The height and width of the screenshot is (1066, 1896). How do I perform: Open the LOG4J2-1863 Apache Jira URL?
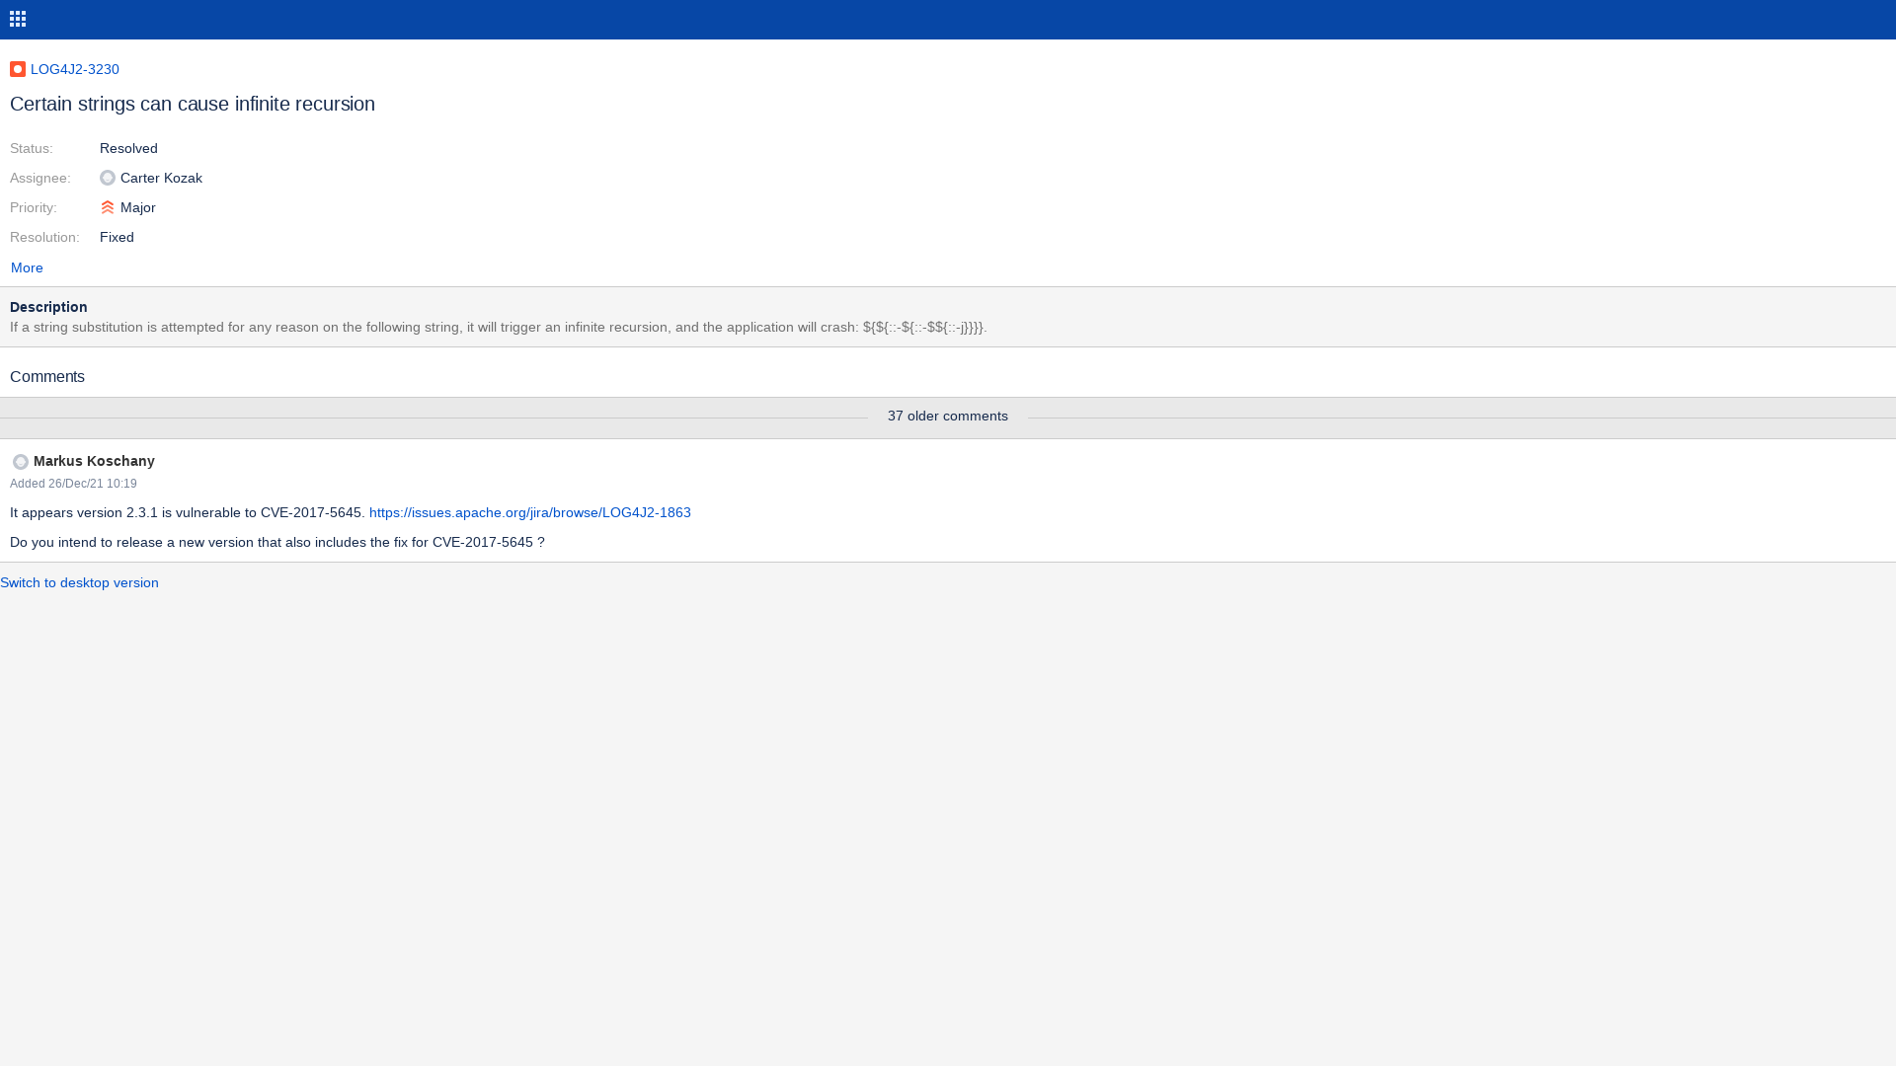click(530, 512)
